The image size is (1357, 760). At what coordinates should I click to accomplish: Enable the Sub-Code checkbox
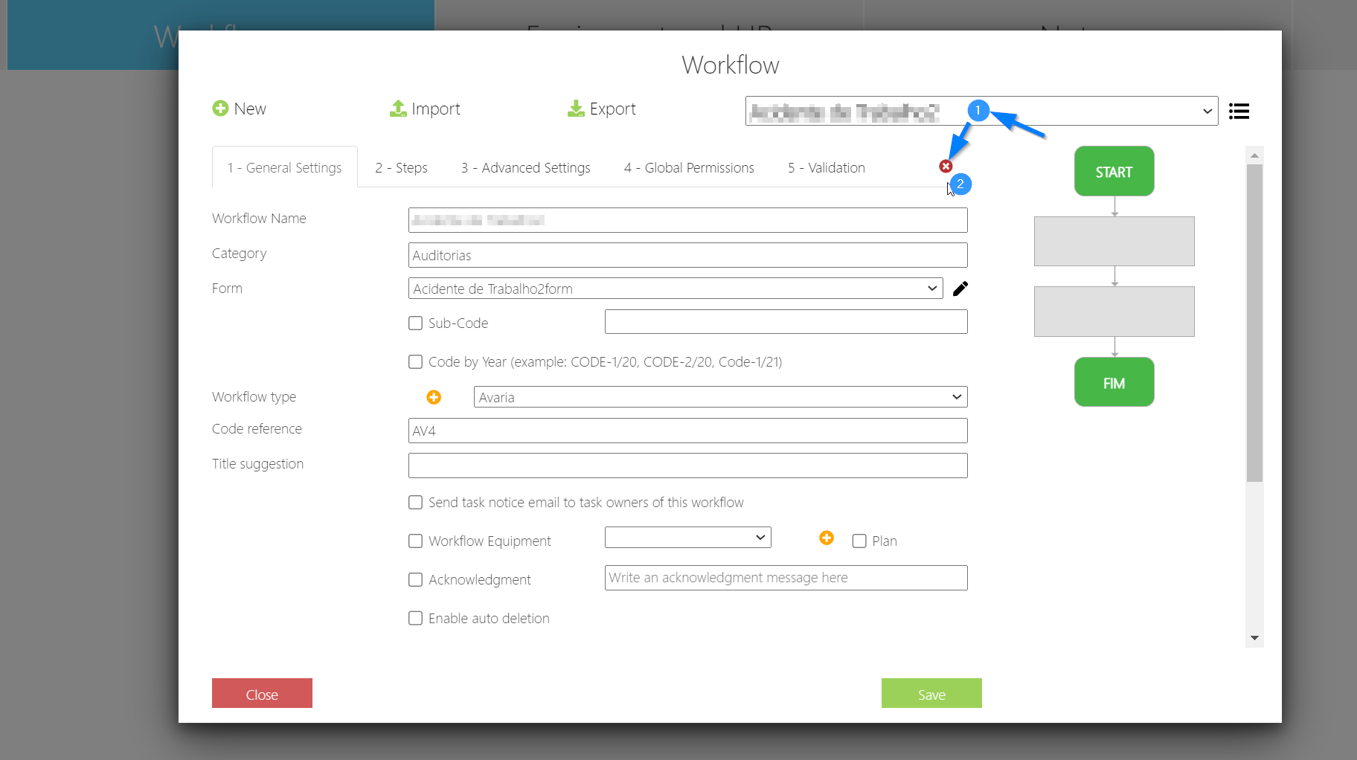[x=416, y=323]
